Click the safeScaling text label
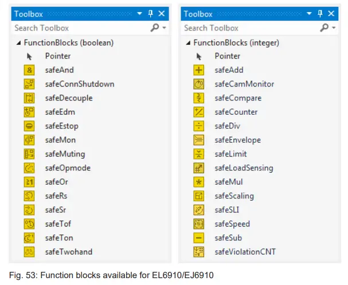 tap(234, 196)
